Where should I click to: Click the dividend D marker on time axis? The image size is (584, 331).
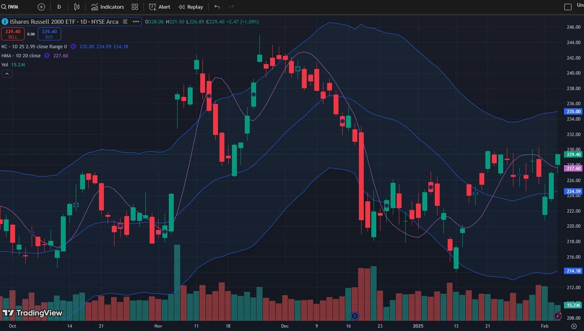354,316
